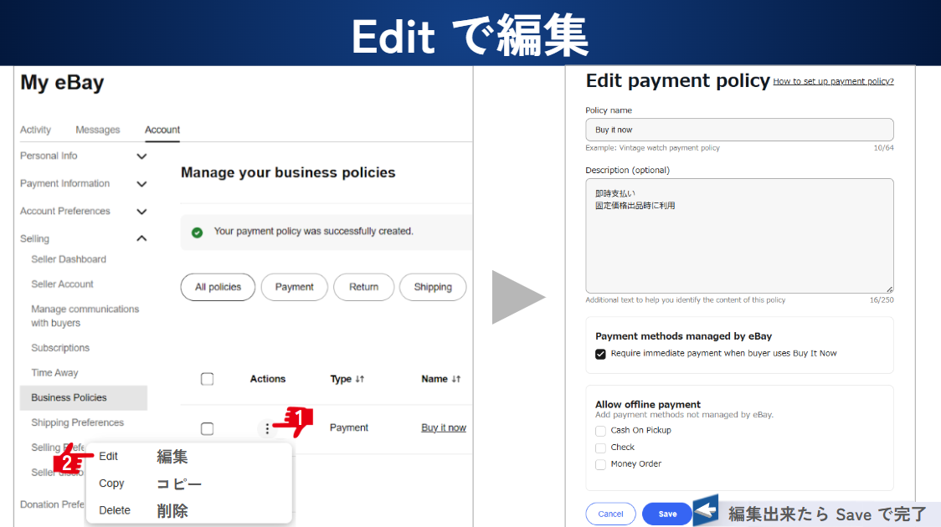
Task: Click the green success checkmark icon
Action: (198, 232)
